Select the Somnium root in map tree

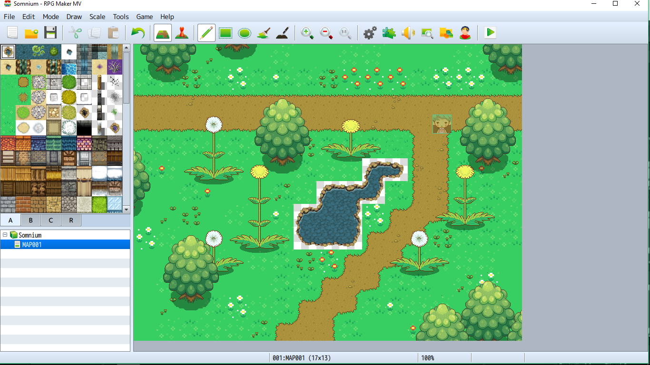(x=30, y=235)
